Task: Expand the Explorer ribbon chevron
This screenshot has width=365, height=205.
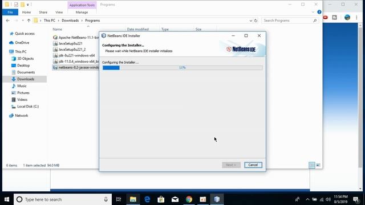Action: tap(313, 12)
